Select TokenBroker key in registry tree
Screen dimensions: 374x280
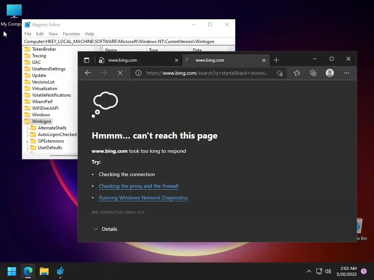44,49
